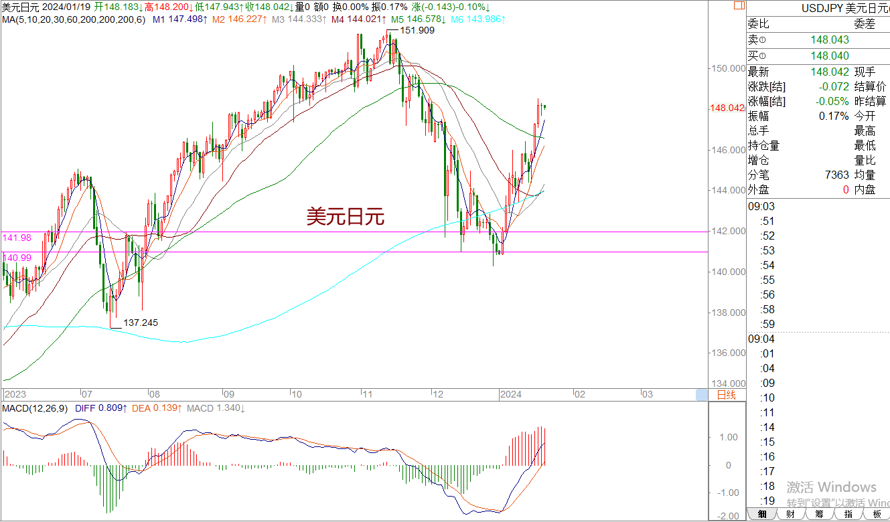Click the buy price 148.040
890x522 pixels.
click(x=830, y=56)
